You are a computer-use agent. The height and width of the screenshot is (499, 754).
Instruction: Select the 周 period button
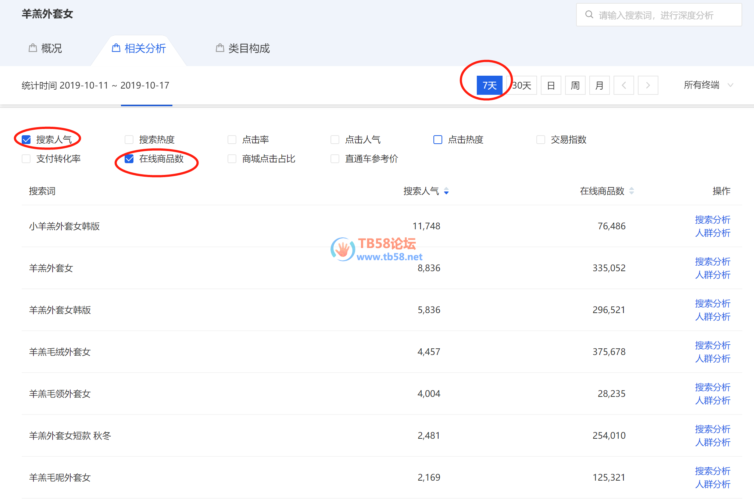575,86
